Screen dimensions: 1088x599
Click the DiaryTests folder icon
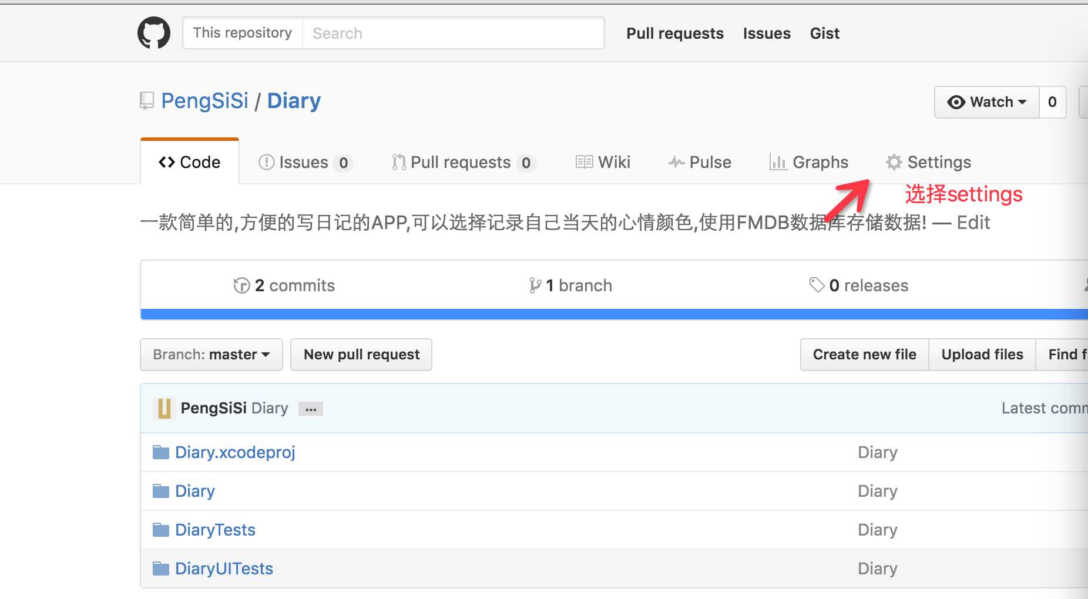click(161, 530)
